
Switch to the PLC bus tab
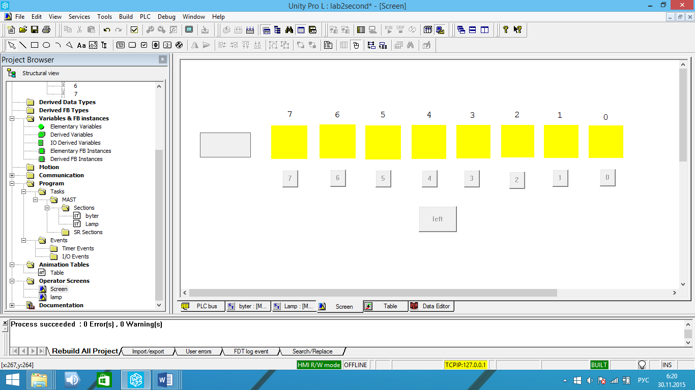point(201,306)
